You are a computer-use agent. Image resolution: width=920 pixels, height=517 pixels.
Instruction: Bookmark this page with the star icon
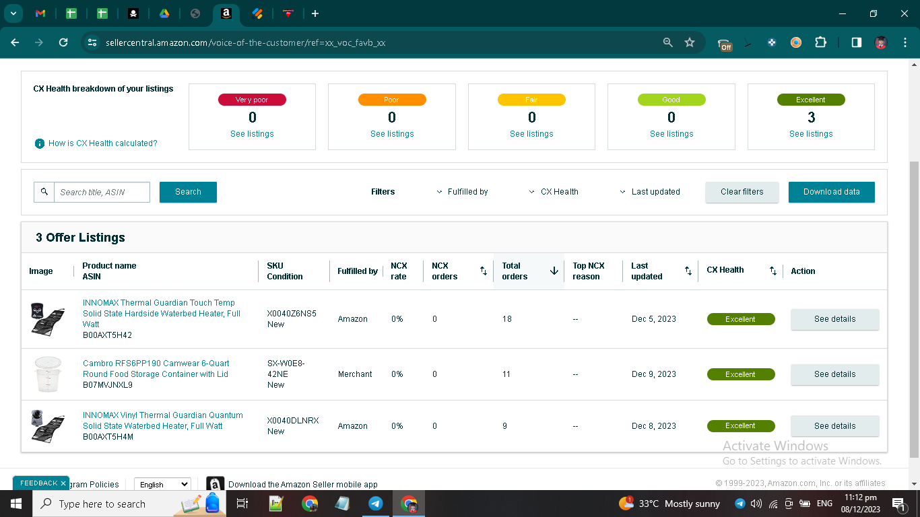point(690,42)
